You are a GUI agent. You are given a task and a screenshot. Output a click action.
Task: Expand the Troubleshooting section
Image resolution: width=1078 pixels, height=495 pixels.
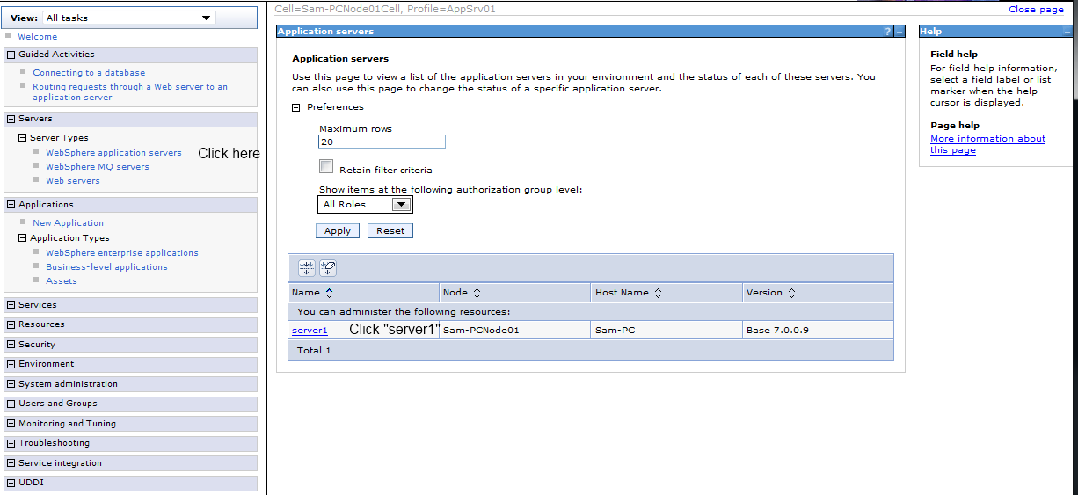point(11,443)
